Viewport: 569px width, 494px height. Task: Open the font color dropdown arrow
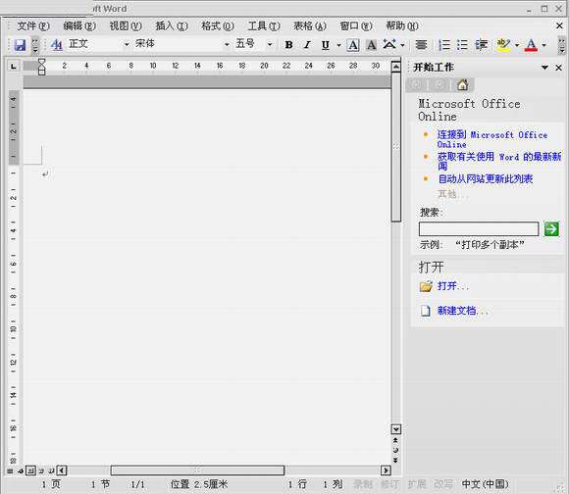pyautogui.click(x=543, y=45)
